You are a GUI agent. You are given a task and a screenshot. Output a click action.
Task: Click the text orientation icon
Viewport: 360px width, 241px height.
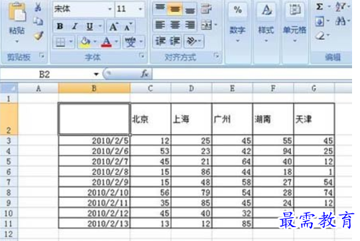(192, 41)
